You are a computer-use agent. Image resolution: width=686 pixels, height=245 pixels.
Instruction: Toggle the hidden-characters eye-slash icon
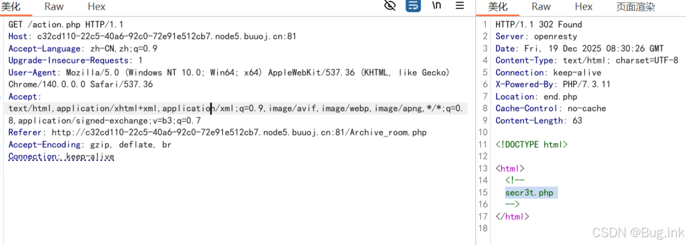tap(390, 6)
